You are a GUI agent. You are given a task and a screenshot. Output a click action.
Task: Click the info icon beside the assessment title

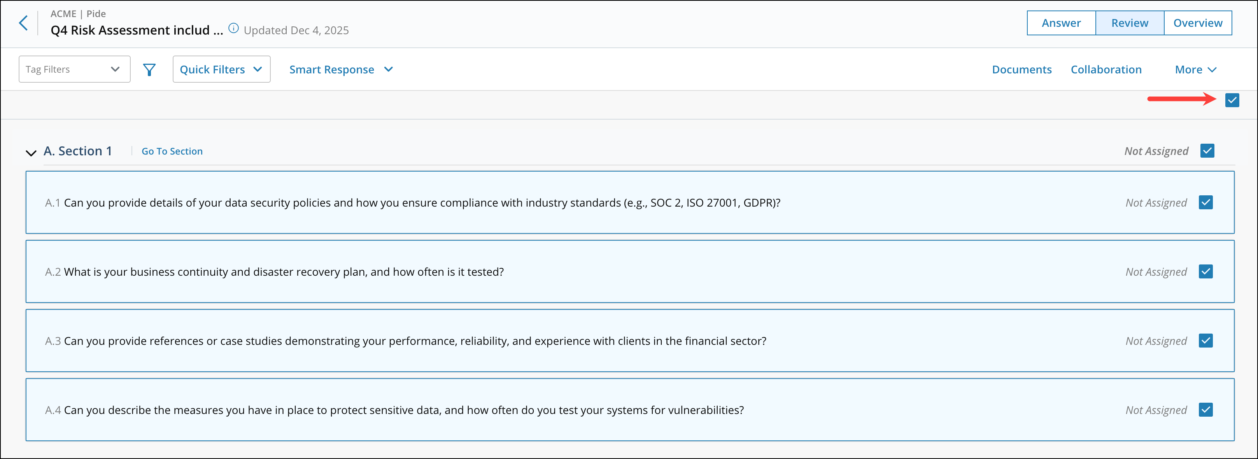(233, 28)
